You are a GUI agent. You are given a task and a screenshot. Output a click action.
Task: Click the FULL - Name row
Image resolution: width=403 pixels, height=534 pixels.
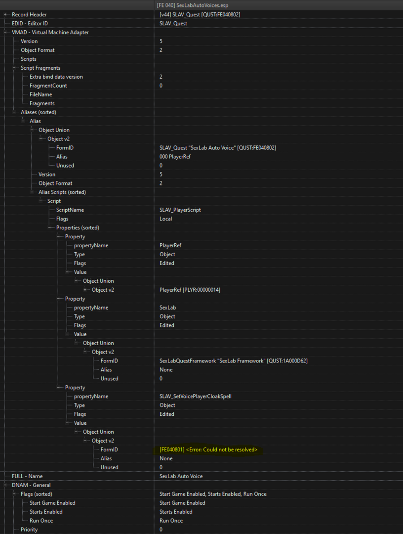27,476
